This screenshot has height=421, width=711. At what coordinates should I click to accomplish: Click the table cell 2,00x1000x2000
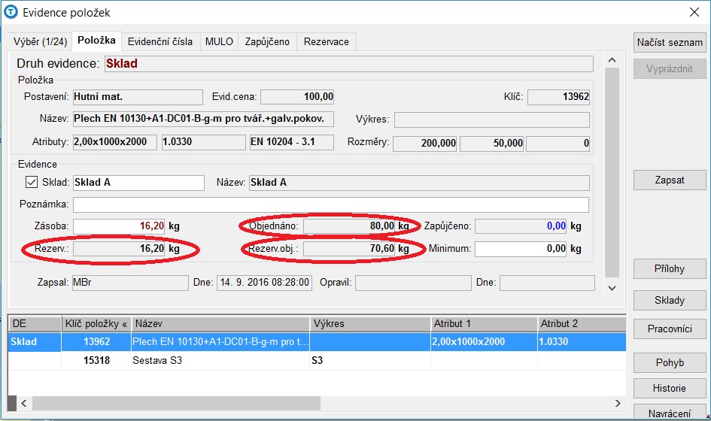coord(484,342)
